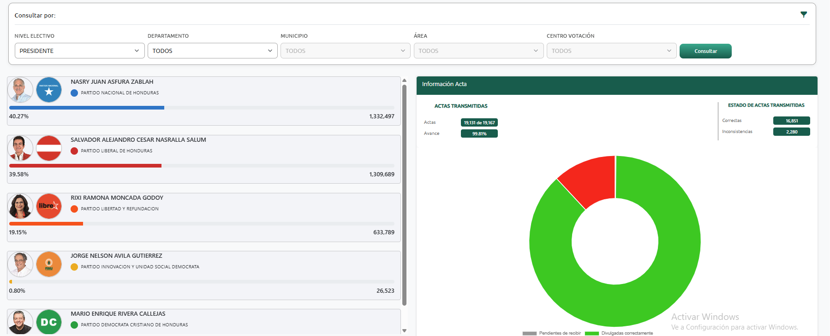Click Rixi Moncada's candidate photo
Viewport: 830px width, 336px height.
point(20,206)
